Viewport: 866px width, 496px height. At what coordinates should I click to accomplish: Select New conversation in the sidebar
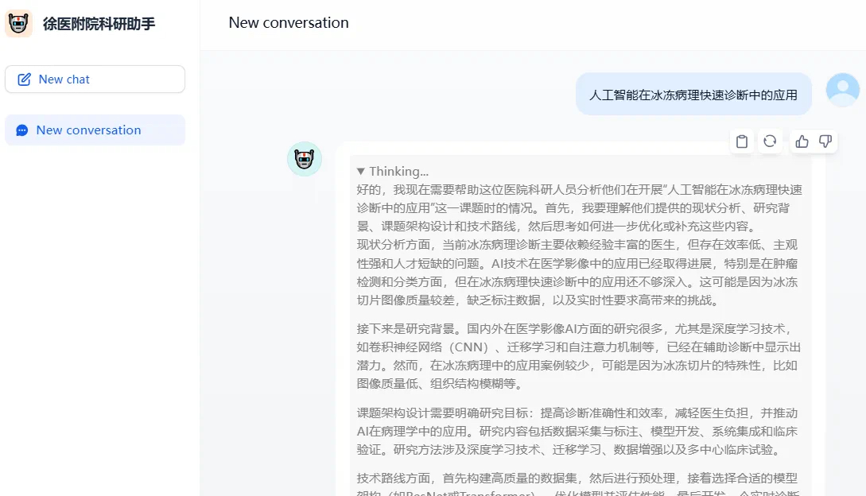tap(95, 130)
